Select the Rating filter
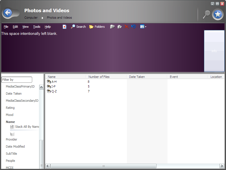Image resolution: width=226 pixels, height=170 pixels. (10, 108)
